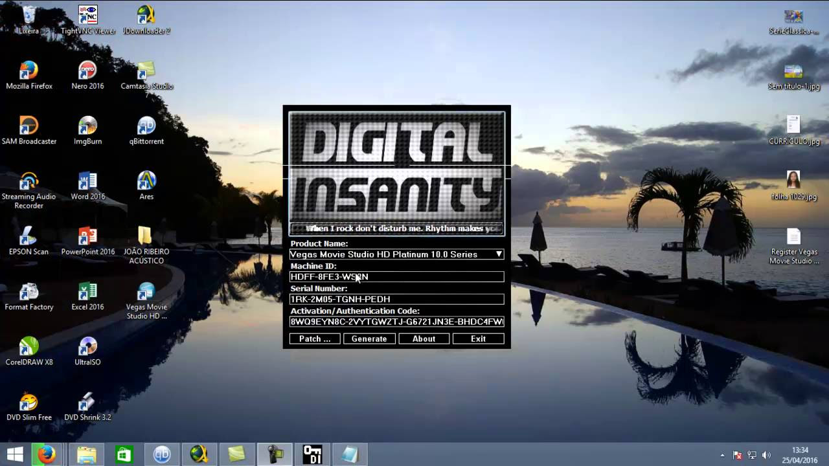
Task: Open the About button in the dialog
Action: tap(424, 338)
